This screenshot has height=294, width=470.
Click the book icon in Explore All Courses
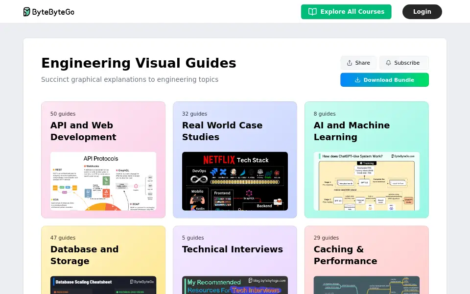pyautogui.click(x=312, y=12)
